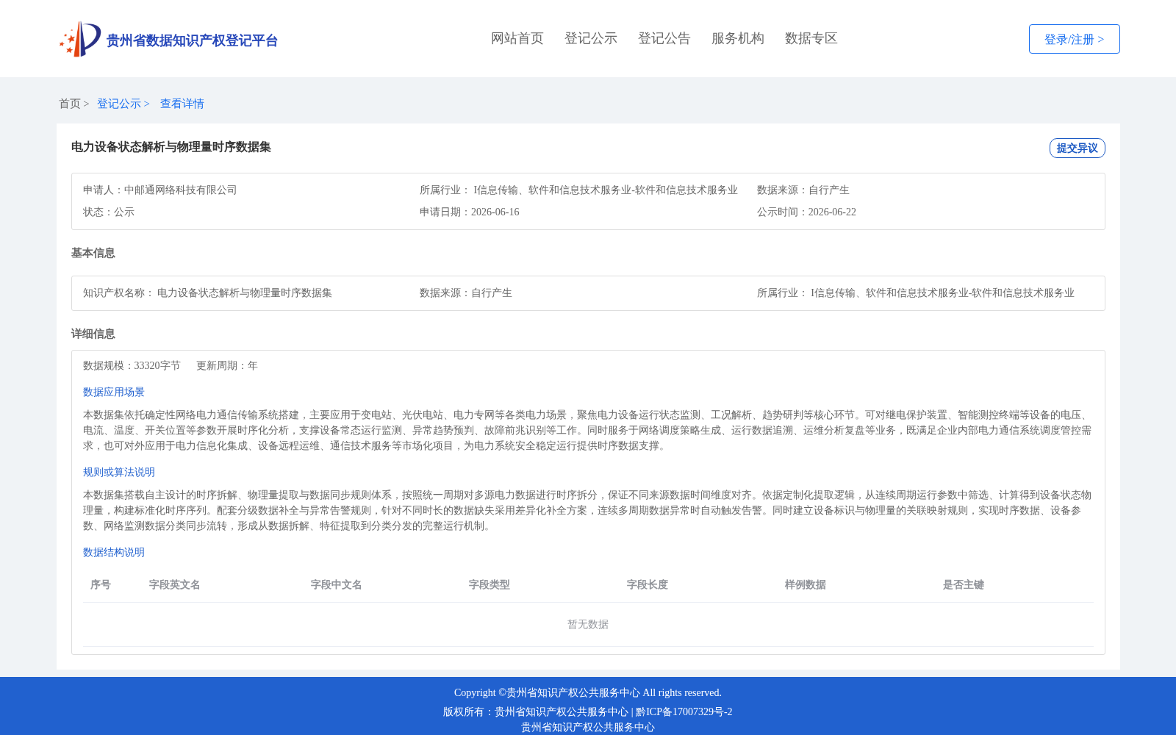Open 数据专区 in the top menu
The image size is (1176, 735).
[x=811, y=38]
